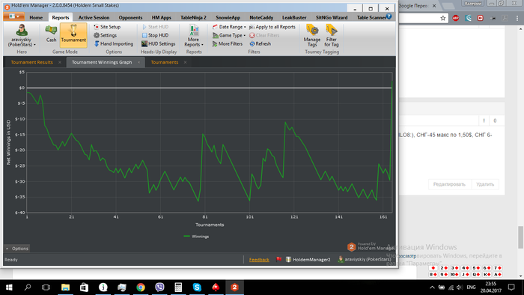Click the Feedback link
The image size is (524, 295).
click(x=259, y=260)
